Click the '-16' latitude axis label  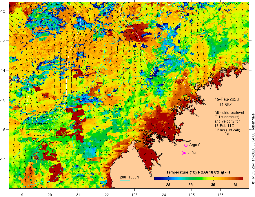point(3,129)
